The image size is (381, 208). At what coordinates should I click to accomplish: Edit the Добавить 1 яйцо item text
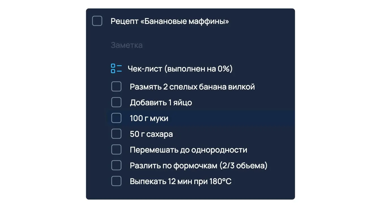161,102
